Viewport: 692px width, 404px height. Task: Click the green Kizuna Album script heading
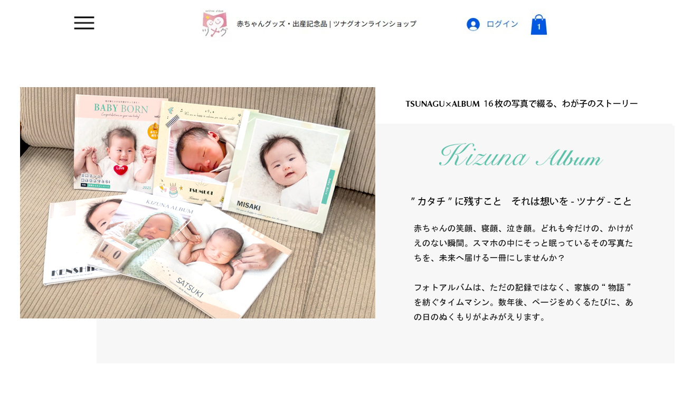coord(520,156)
